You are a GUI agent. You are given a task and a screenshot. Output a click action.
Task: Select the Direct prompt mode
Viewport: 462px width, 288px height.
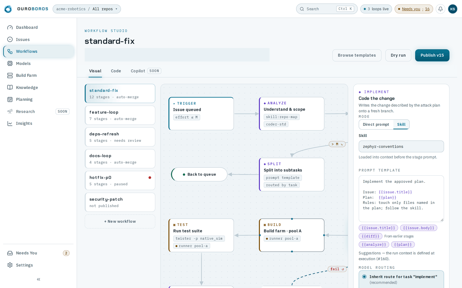click(376, 124)
